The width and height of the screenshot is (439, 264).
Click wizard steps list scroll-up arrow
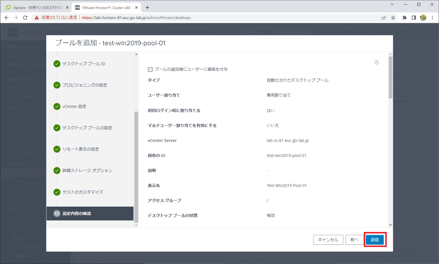pyautogui.click(x=136, y=54)
